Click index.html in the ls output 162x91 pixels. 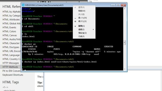[28, 36]
